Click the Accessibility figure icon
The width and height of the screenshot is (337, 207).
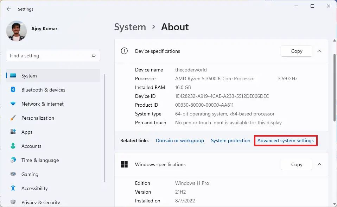click(13, 188)
